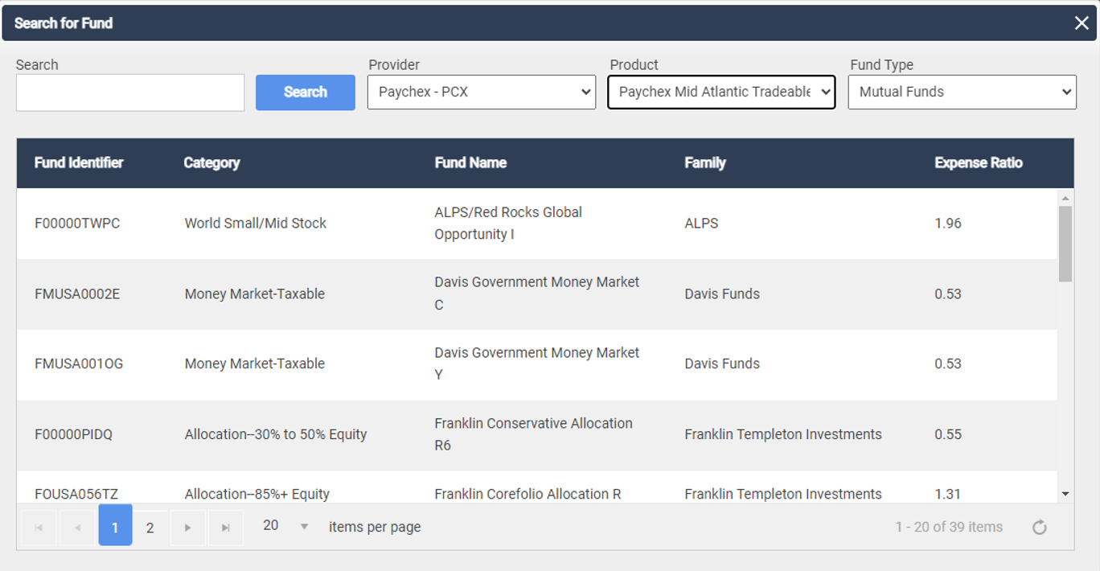Viewport: 1100px width, 571px height.
Task: Click Davis Government Money Market Y fund name
Action: (x=537, y=364)
